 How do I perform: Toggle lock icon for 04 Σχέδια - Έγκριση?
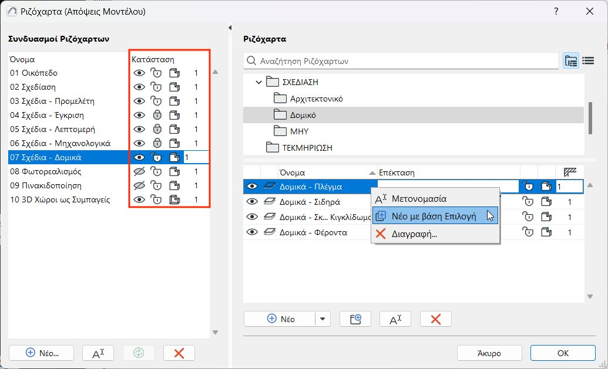click(x=156, y=115)
